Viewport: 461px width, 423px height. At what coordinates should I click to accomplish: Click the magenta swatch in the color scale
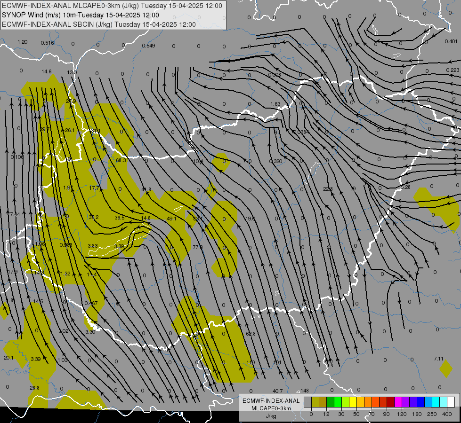pos(398,402)
